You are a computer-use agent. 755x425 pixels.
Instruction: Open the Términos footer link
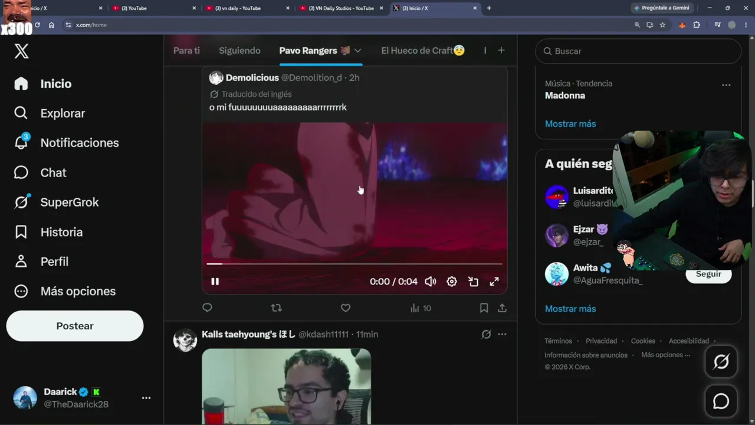click(558, 341)
